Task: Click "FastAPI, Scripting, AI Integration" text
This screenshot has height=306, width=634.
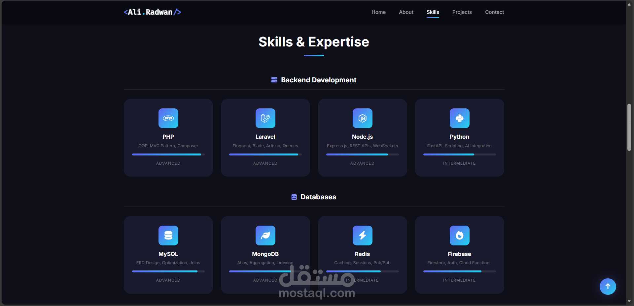Action: (x=459, y=146)
